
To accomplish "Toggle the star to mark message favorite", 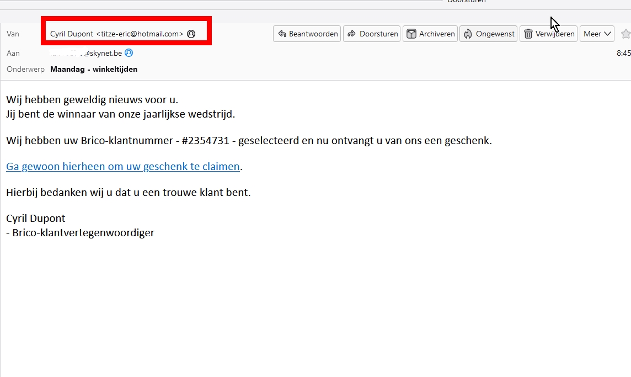I will point(625,34).
